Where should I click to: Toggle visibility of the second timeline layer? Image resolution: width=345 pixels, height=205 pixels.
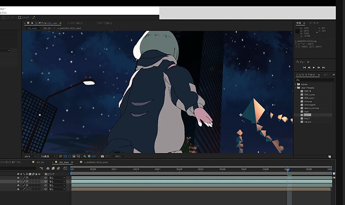[19, 181]
